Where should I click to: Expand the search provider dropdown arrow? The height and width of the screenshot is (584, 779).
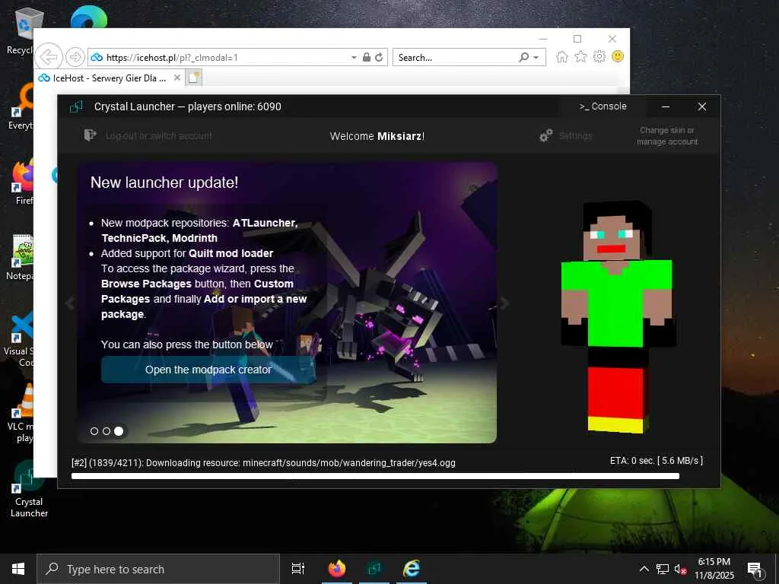point(536,58)
